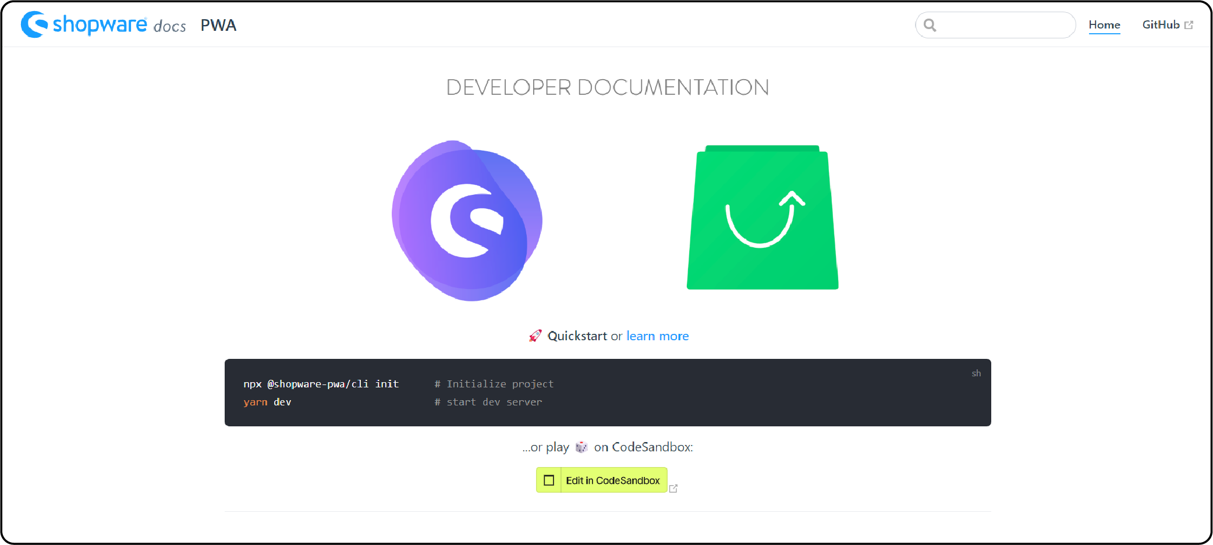
Task: Click the yarn dev command line
Action: click(x=267, y=402)
